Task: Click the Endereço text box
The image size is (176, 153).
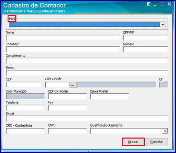Action: 63,49
